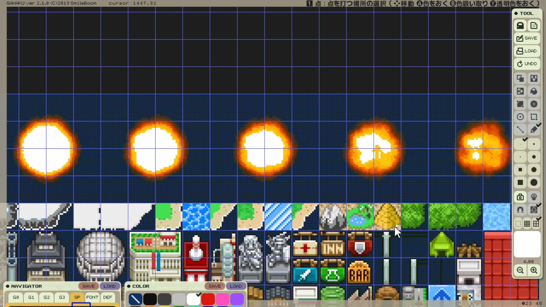
Task: Select the line drawing tool
Action: (520, 130)
